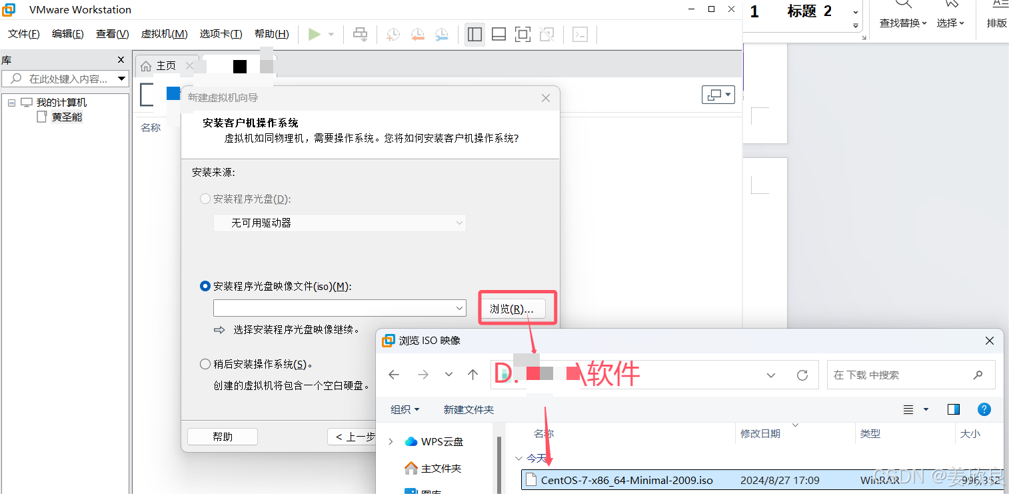This screenshot has width=1009, height=494.
Task: Open the 无可用驱动器 drive dropdown
Action: (x=339, y=223)
